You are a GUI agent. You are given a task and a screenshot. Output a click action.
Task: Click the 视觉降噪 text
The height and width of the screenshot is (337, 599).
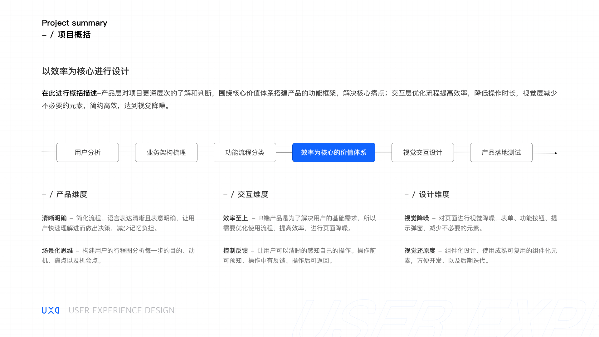(x=416, y=218)
